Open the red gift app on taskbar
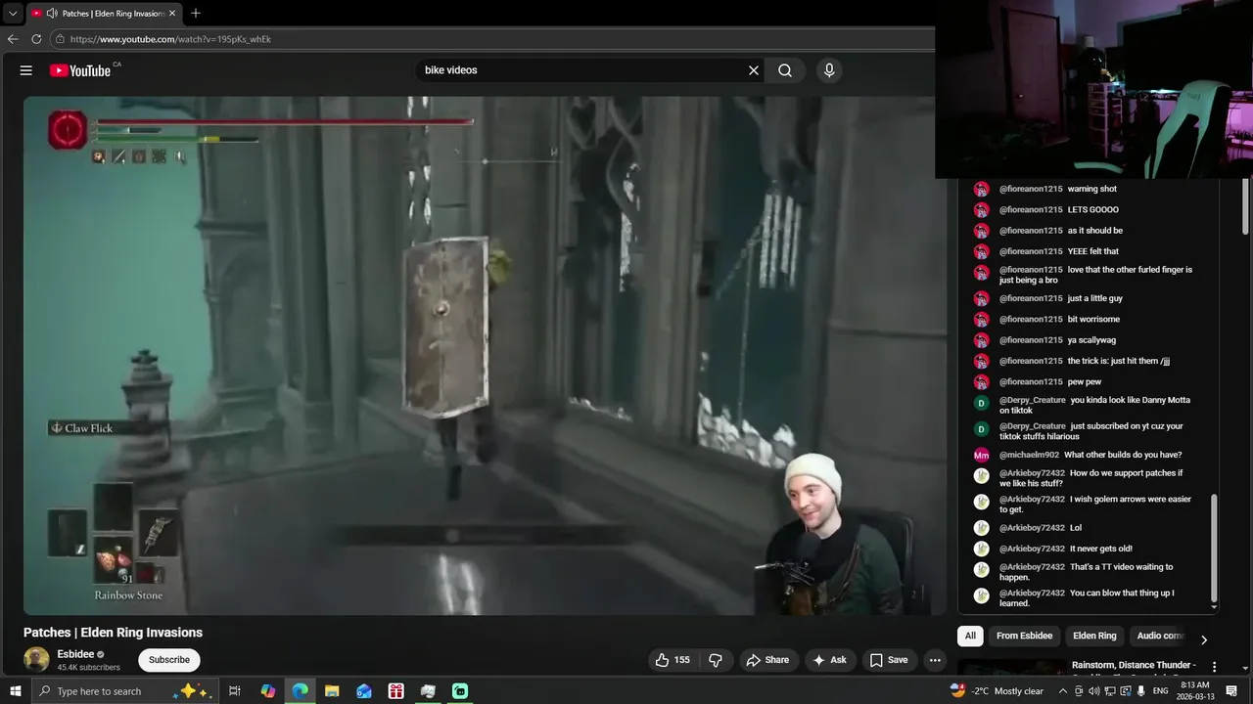This screenshot has height=704, width=1253. coord(395,691)
